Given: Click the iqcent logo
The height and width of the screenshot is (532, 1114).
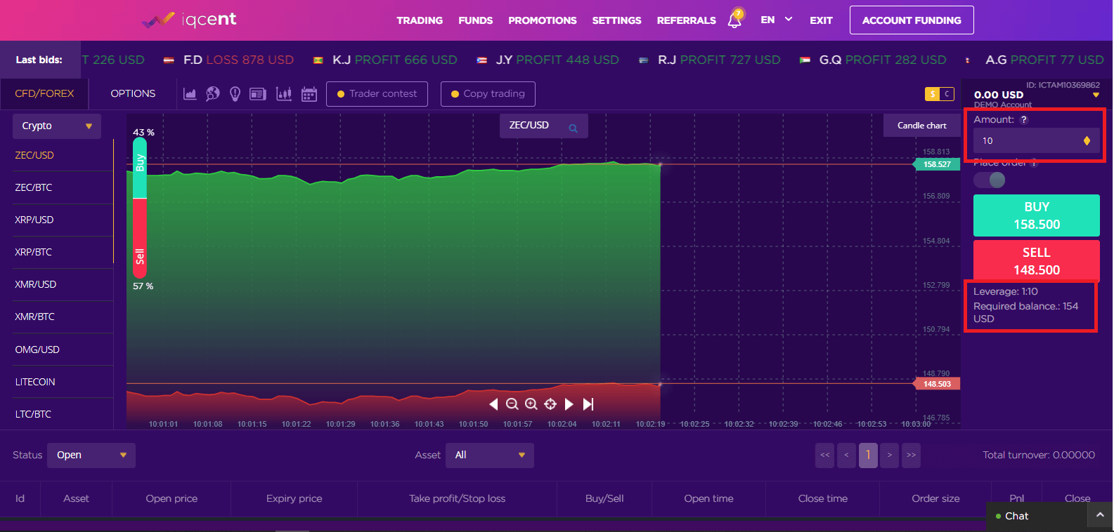Looking at the screenshot, I should click(x=190, y=20).
